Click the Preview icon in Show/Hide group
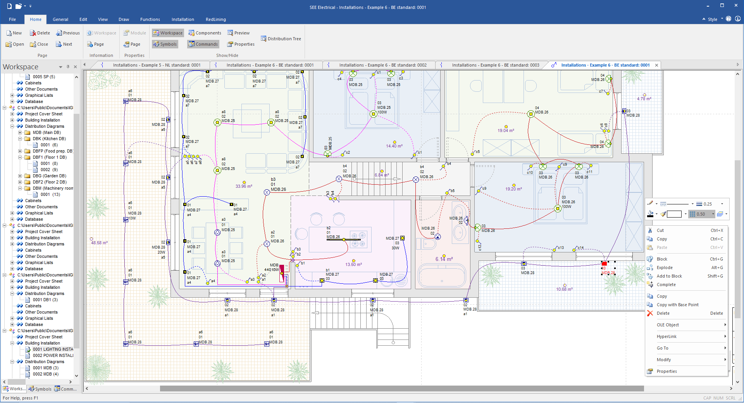The image size is (744, 403). [x=238, y=33]
